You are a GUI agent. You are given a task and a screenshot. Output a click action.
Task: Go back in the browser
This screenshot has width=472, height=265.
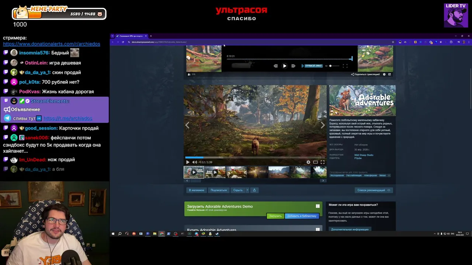112,42
